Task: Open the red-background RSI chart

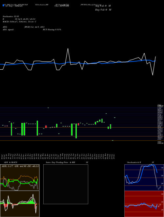Action: (x=144, y=204)
